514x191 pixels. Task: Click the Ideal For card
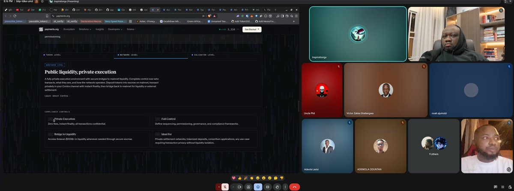coord(205,139)
